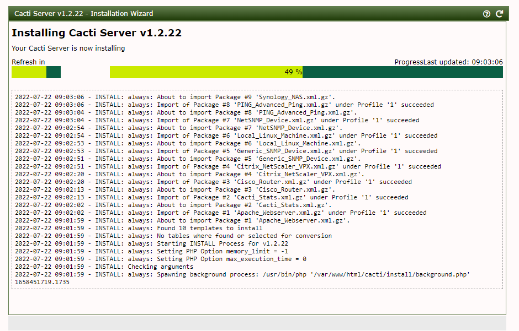This screenshot has width=519, height=331.
Task: Click the Cisco_Router import succeeded log line
Action: click(213, 182)
